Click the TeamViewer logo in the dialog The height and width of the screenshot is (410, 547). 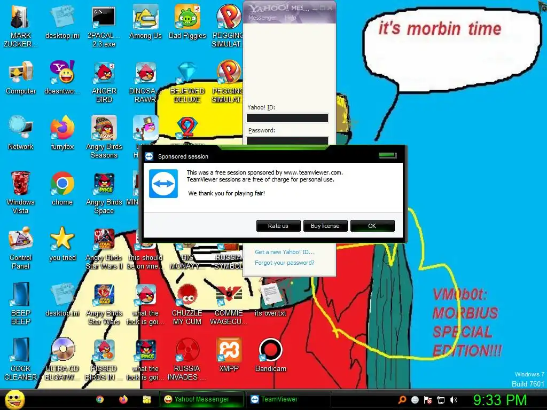[163, 184]
